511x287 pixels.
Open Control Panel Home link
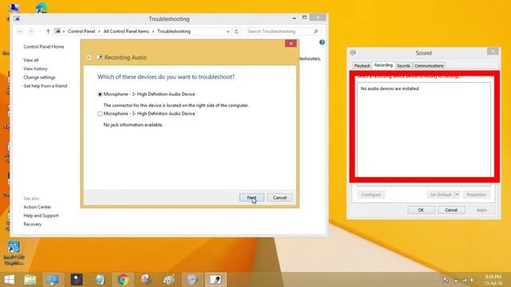(x=44, y=47)
